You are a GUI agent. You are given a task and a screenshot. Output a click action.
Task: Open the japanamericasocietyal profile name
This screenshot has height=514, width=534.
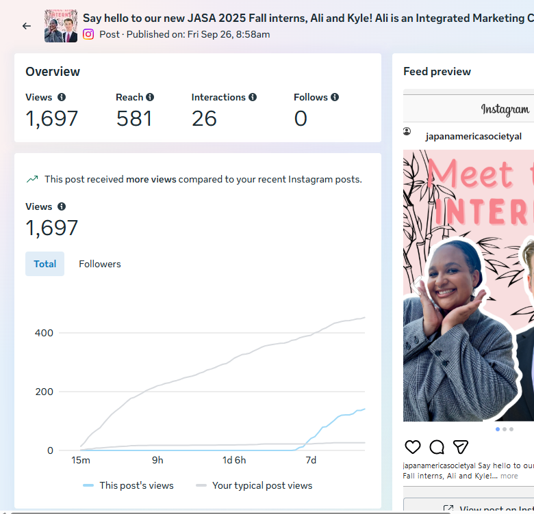[474, 136]
